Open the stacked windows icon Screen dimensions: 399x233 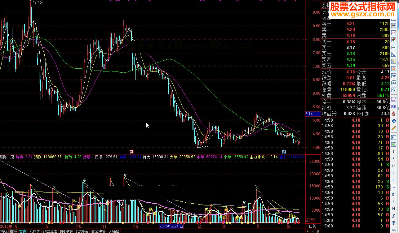tap(394, 47)
